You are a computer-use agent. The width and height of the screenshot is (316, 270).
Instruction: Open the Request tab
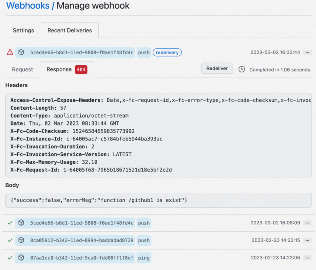click(x=22, y=69)
